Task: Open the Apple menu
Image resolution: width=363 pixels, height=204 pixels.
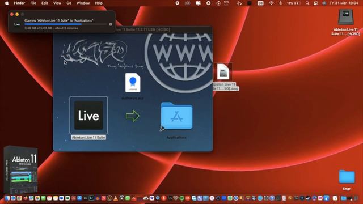Action: [7, 3]
